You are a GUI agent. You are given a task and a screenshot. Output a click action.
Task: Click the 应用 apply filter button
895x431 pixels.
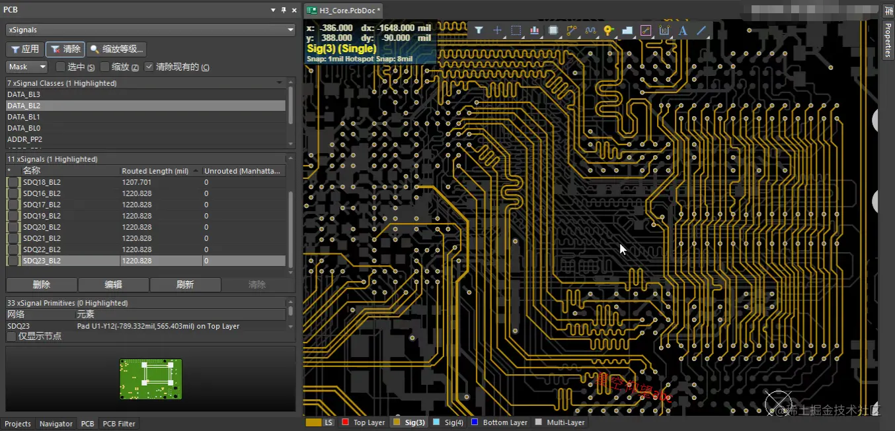(25, 50)
